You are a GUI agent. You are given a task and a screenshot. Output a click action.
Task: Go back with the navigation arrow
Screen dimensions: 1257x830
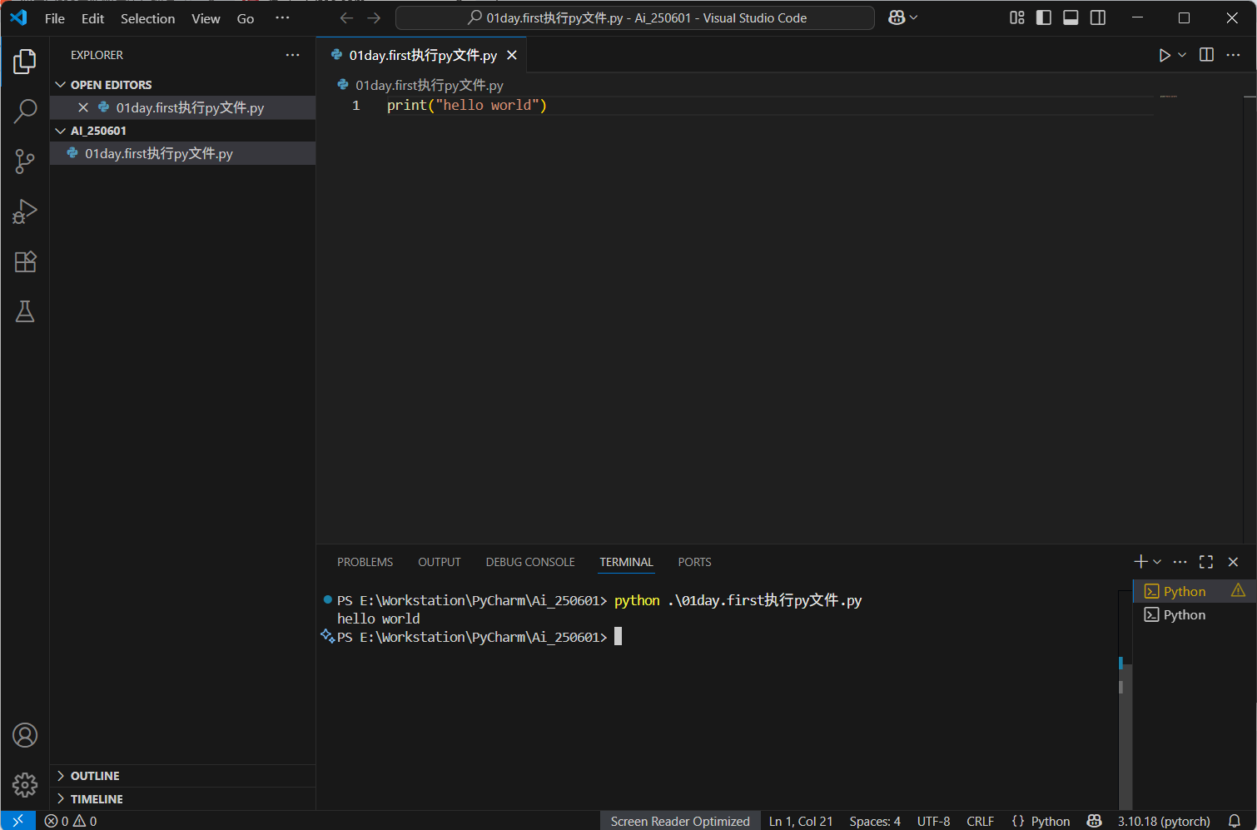(x=346, y=18)
